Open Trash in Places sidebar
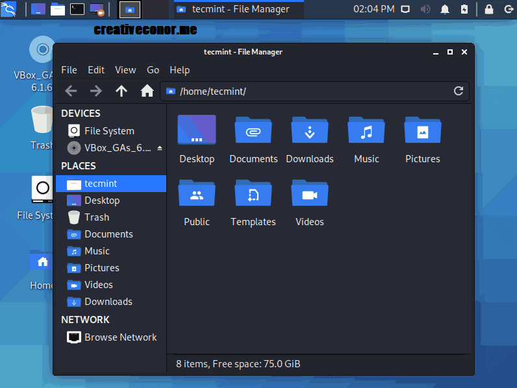The width and height of the screenshot is (517, 388). coord(111,217)
